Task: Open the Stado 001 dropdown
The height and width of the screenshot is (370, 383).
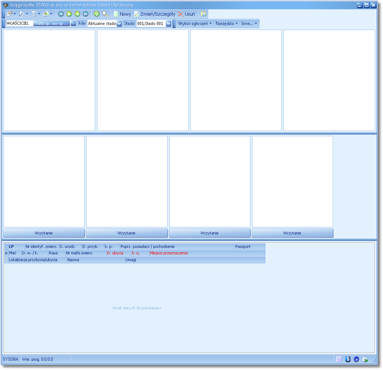Action: tap(169, 24)
